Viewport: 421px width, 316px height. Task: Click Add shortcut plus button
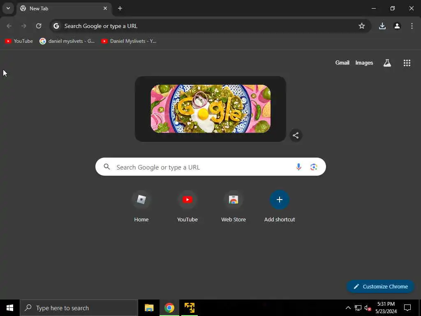coord(280,200)
